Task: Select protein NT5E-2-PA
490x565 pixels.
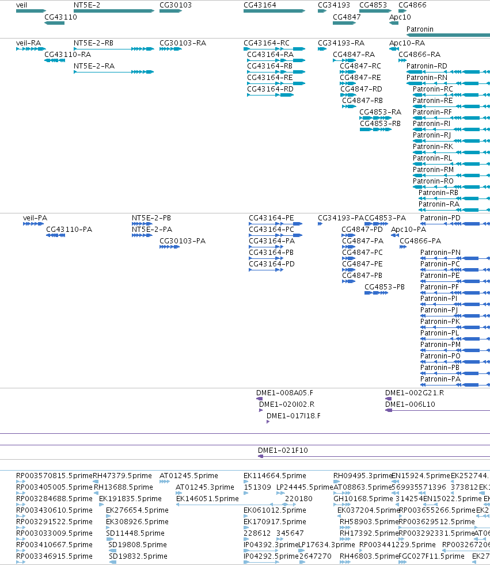Action: pyautogui.click(x=152, y=230)
